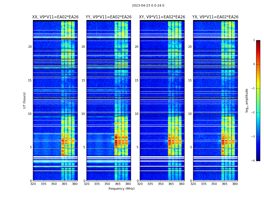Image resolution: width=264 pixels, height=201 pixels.
Task: Click the XX, V9*V11=EA02*EA26 panel title
Action: [55, 17]
